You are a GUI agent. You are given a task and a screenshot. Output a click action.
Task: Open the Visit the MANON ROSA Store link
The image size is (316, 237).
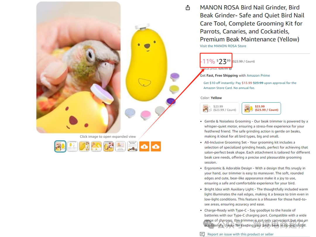223,46
